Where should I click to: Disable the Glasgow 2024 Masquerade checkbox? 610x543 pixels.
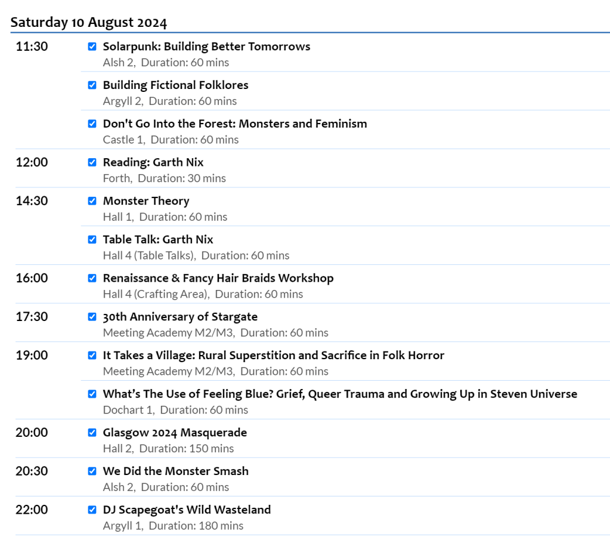(x=92, y=433)
